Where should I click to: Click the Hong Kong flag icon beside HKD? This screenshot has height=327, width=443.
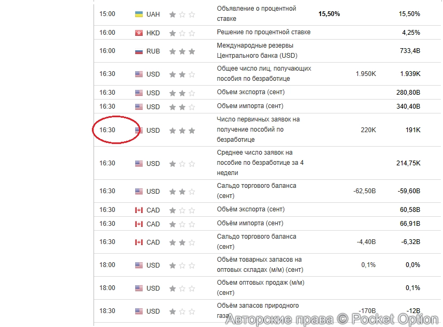pos(139,33)
